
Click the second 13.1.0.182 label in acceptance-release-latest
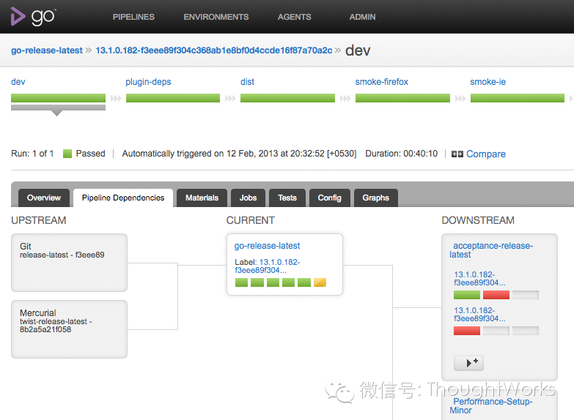[479, 315]
